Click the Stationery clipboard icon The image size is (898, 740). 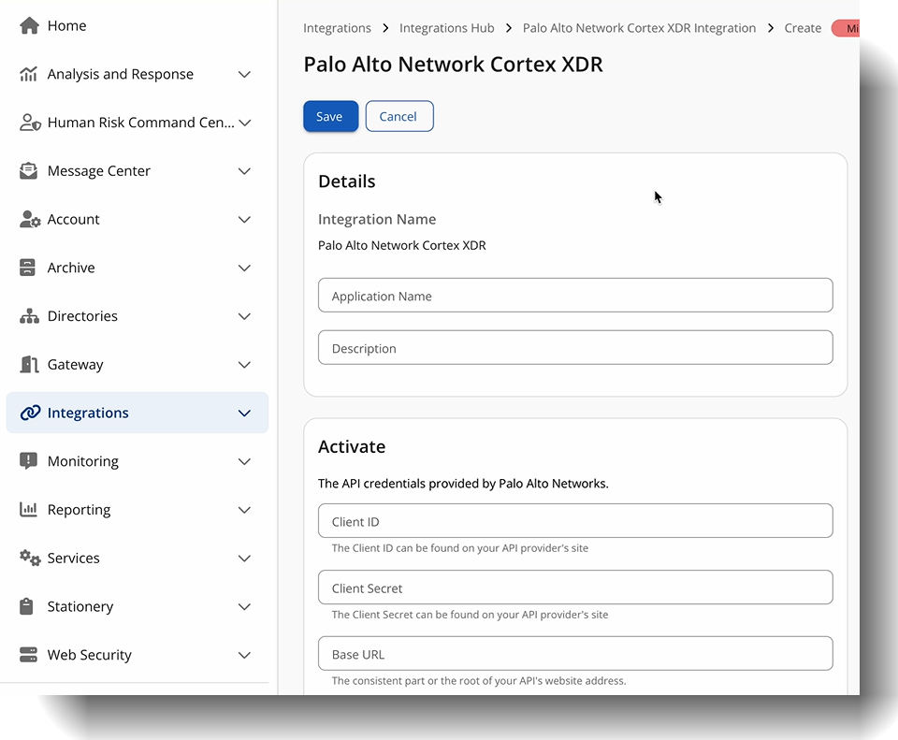click(x=29, y=606)
